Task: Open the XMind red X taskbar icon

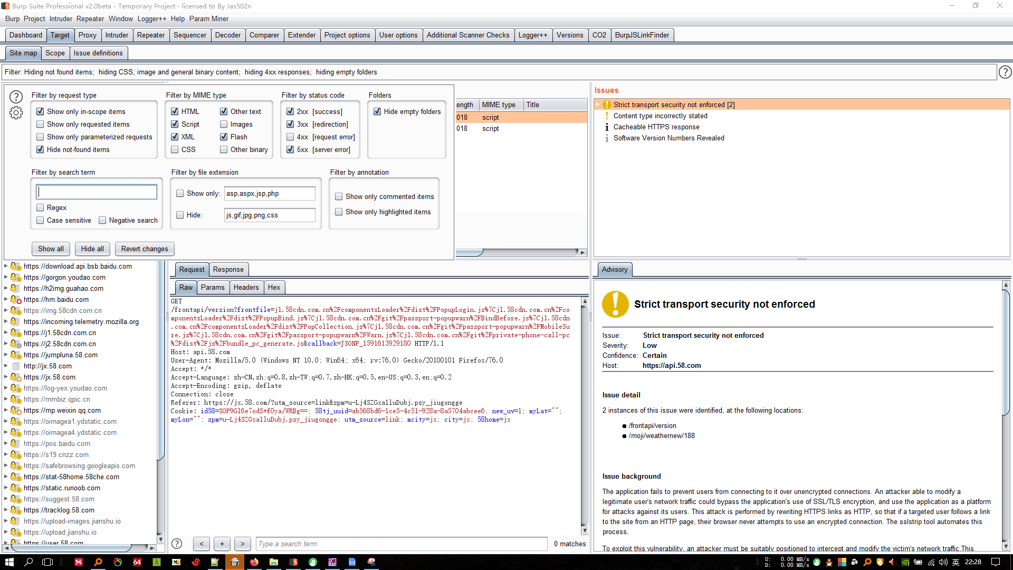Action: pos(79,562)
